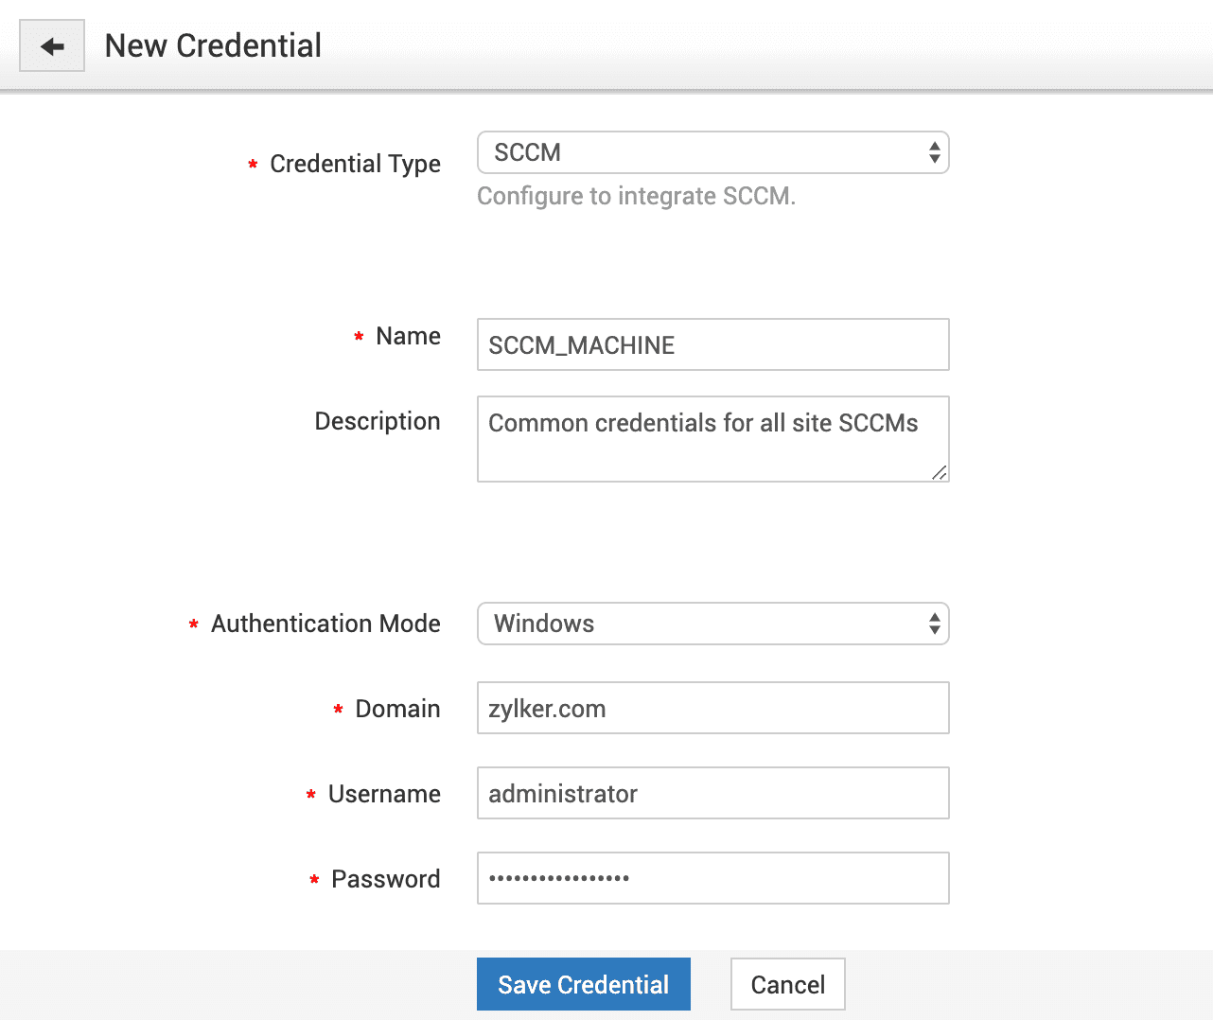Click the Authentication Mode label

pos(325,624)
